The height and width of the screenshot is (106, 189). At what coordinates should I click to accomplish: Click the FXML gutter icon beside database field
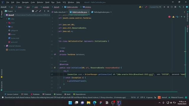55,54
